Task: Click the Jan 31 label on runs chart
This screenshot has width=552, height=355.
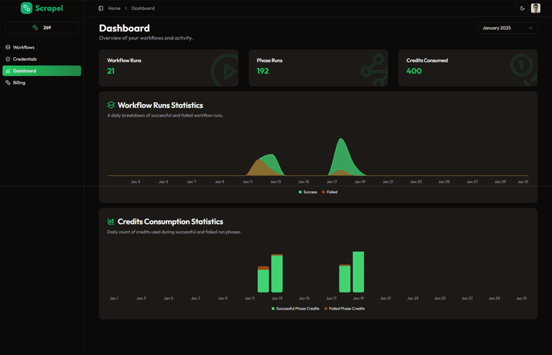Action: [x=523, y=182]
